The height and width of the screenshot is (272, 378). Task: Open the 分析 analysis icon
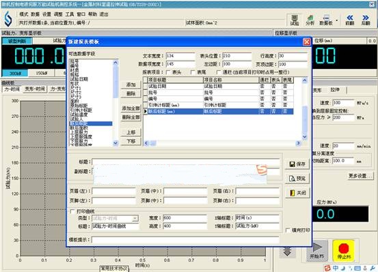[310, 20]
